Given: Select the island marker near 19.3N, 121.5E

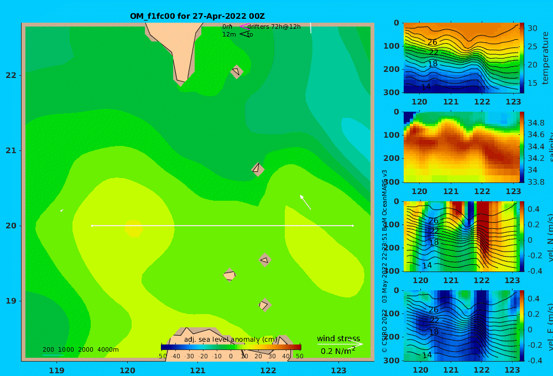Looking at the screenshot, I should point(229,275).
